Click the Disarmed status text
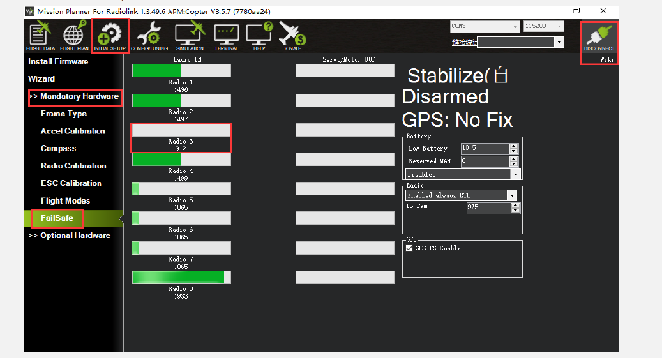The image size is (662, 358). click(x=446, y=96)
